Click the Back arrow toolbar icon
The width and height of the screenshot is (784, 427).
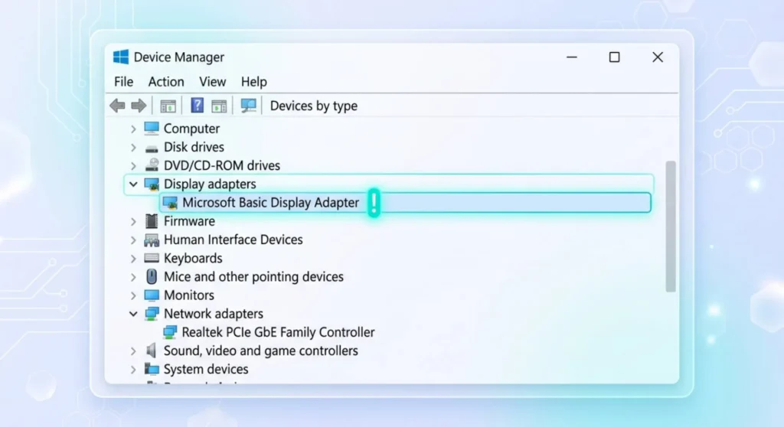[117, 106]
